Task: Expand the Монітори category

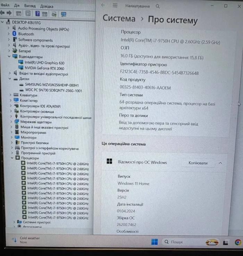Action: coord(11,137)
